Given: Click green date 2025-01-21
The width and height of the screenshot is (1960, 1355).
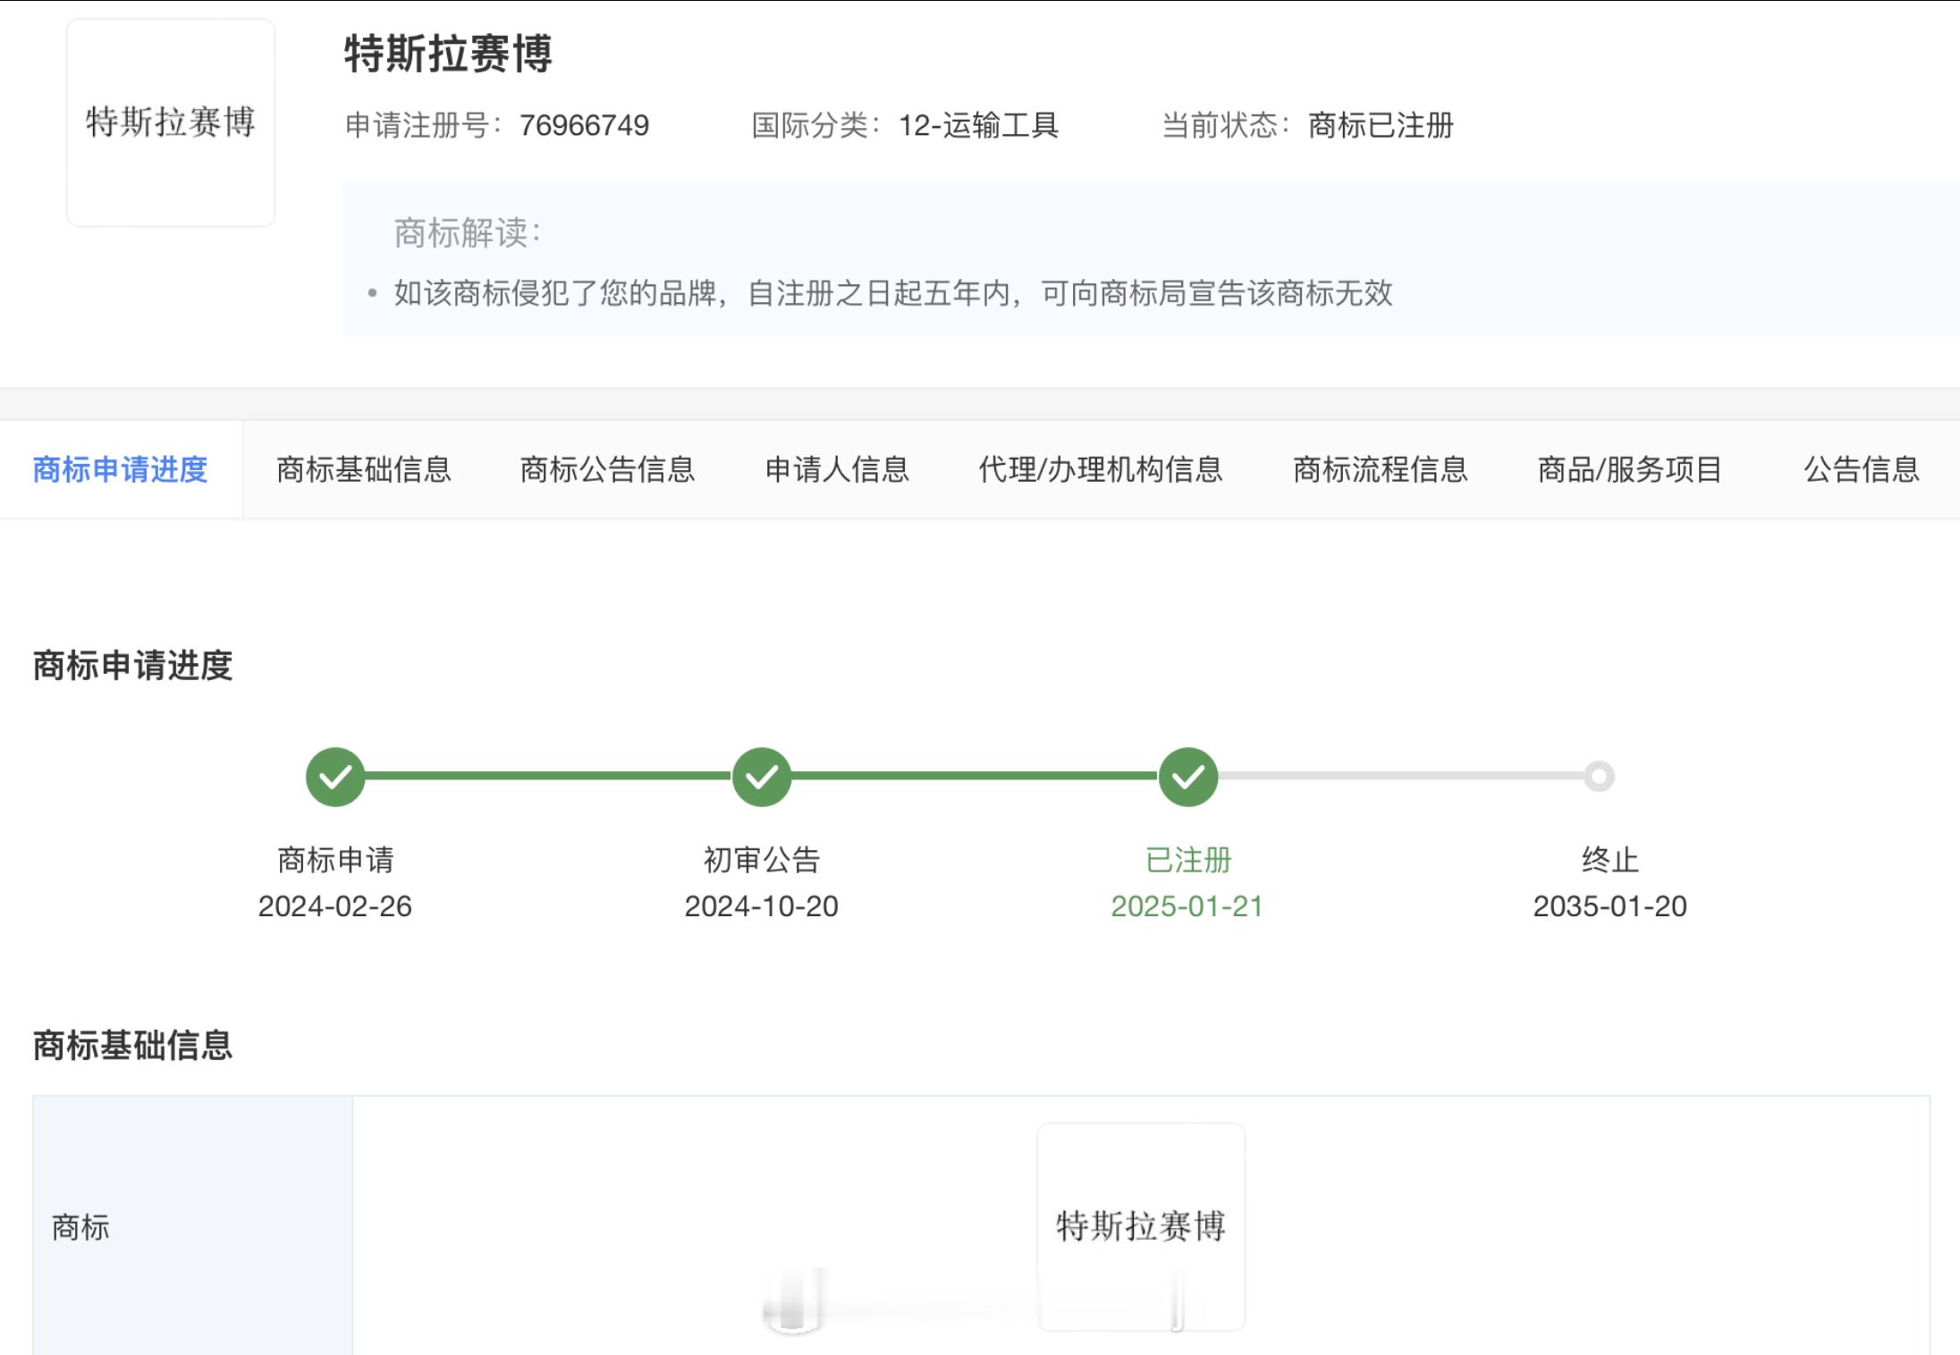Looking at the screenshot, I should pyautogui.click(x=1187, y=906).
